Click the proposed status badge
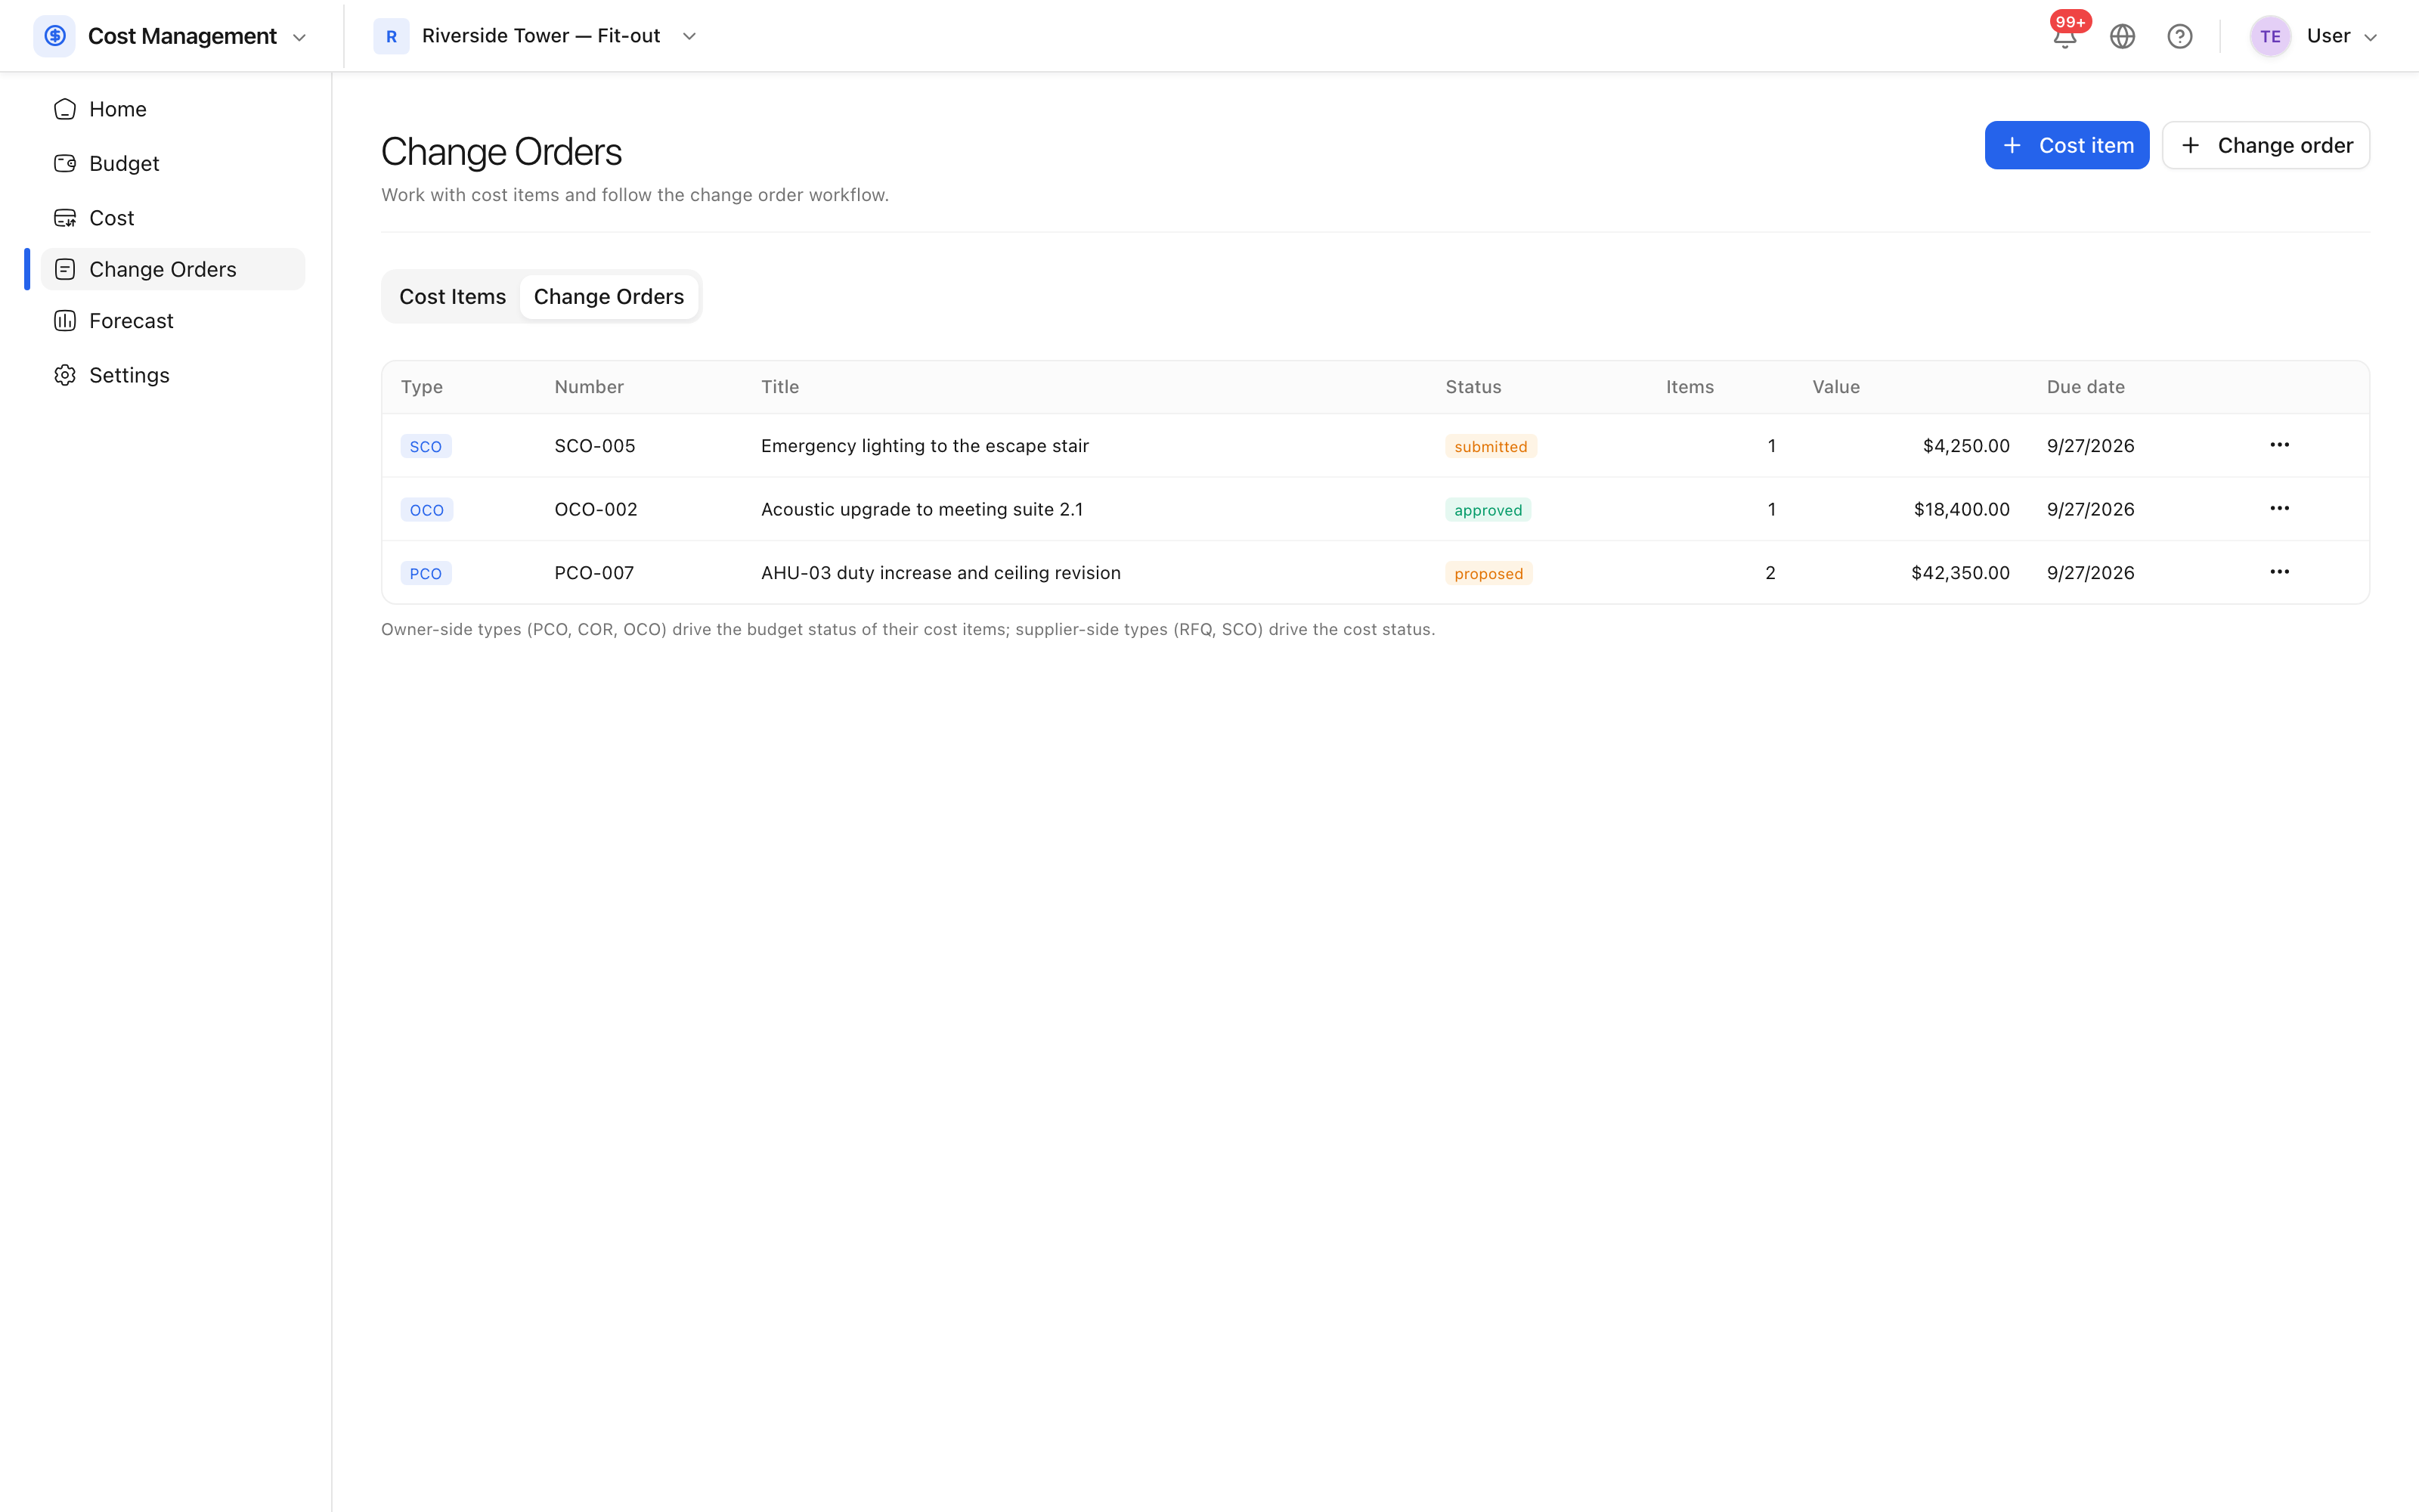Screen dimensions: 2419x1512 (x=1488, y=573)
